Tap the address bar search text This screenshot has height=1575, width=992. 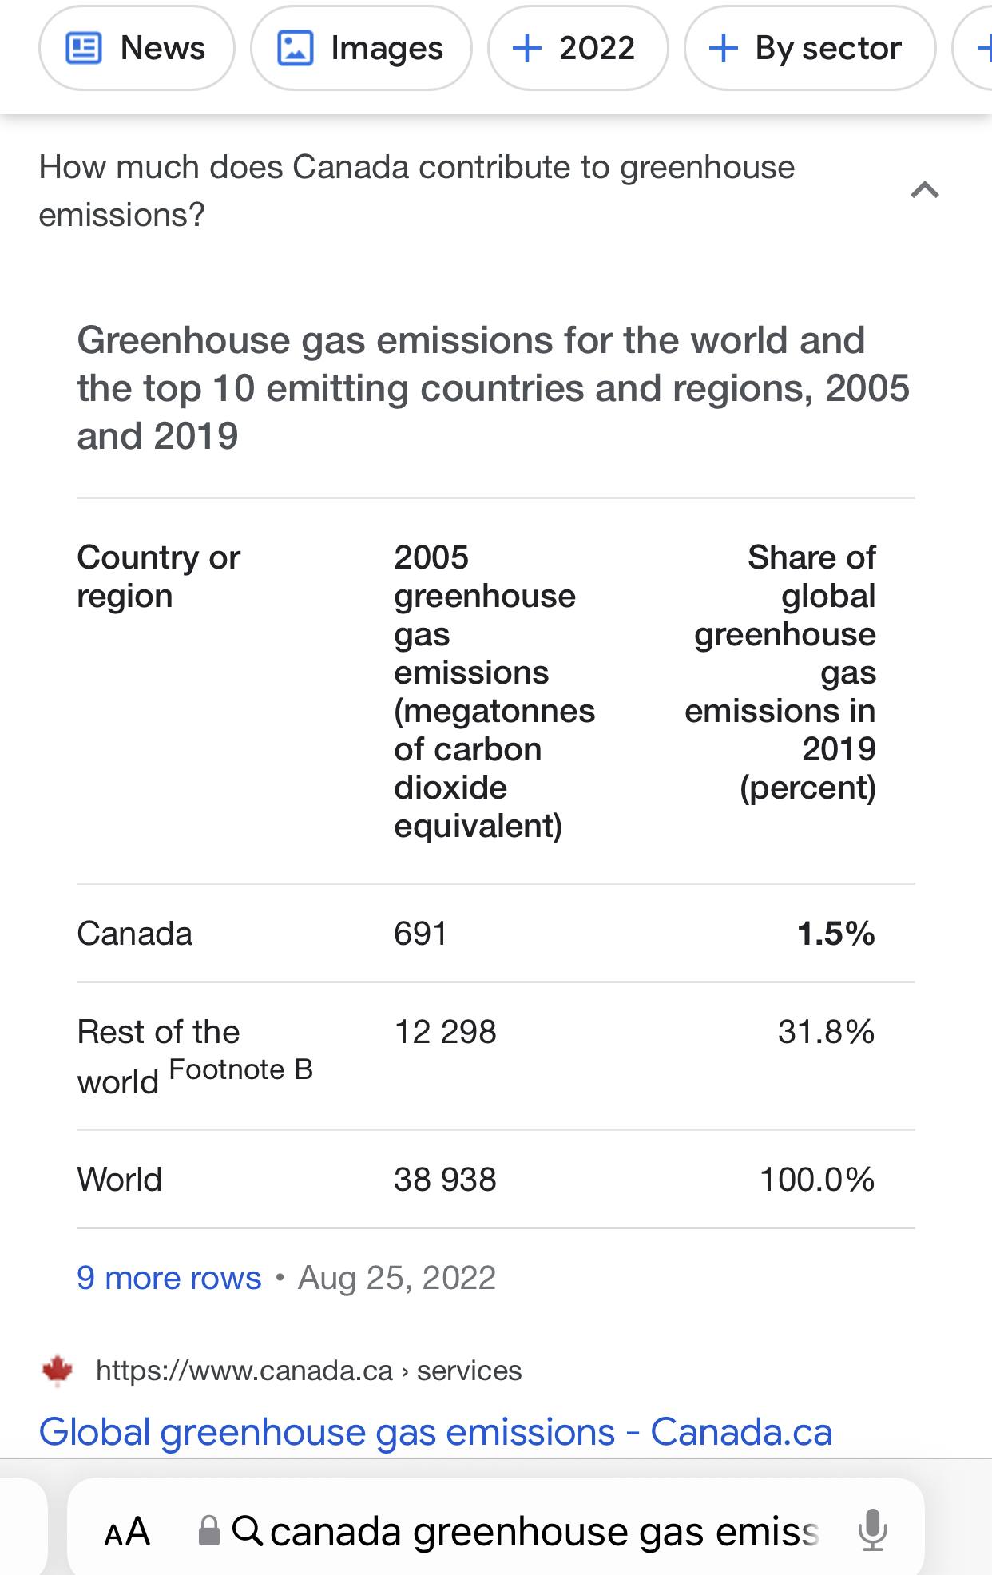click(545, 1531)
